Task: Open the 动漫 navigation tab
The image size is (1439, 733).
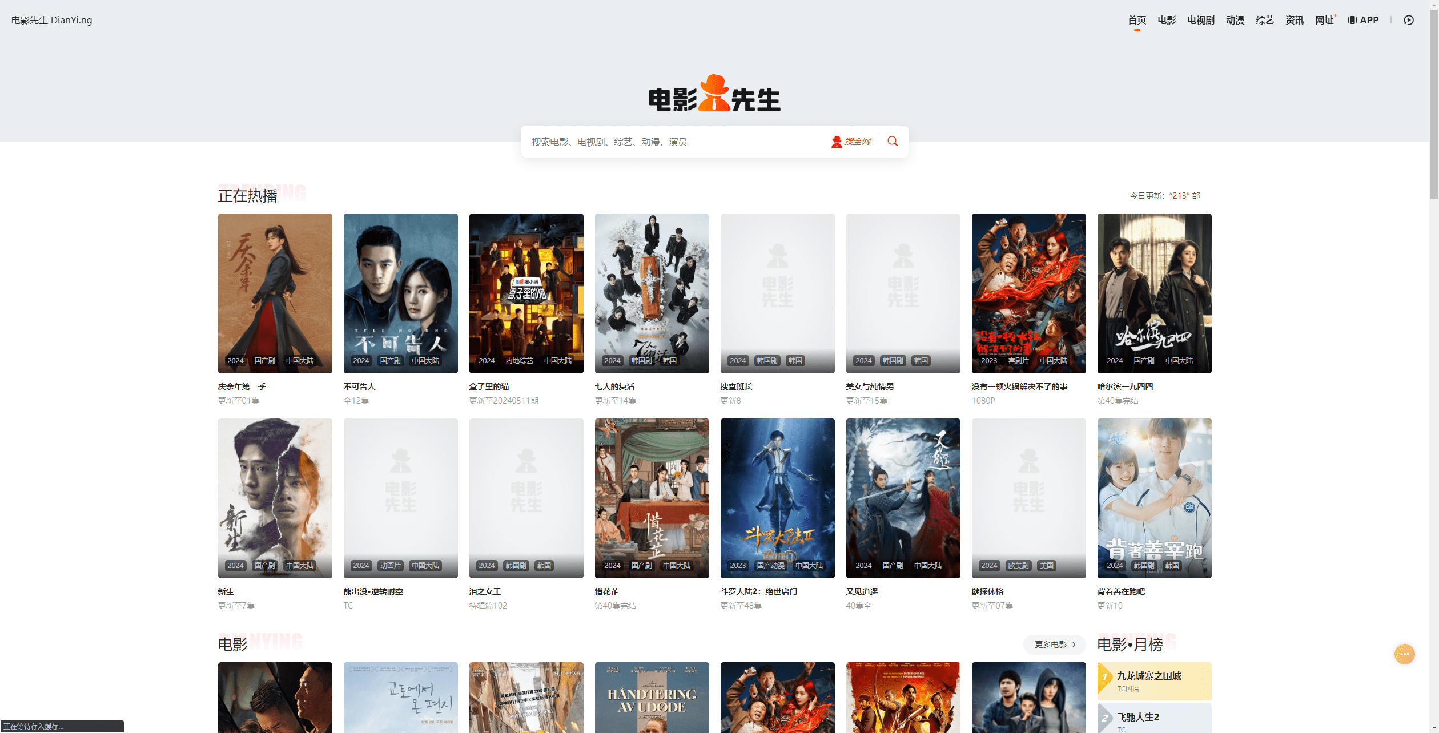Action: [1235, 20]
